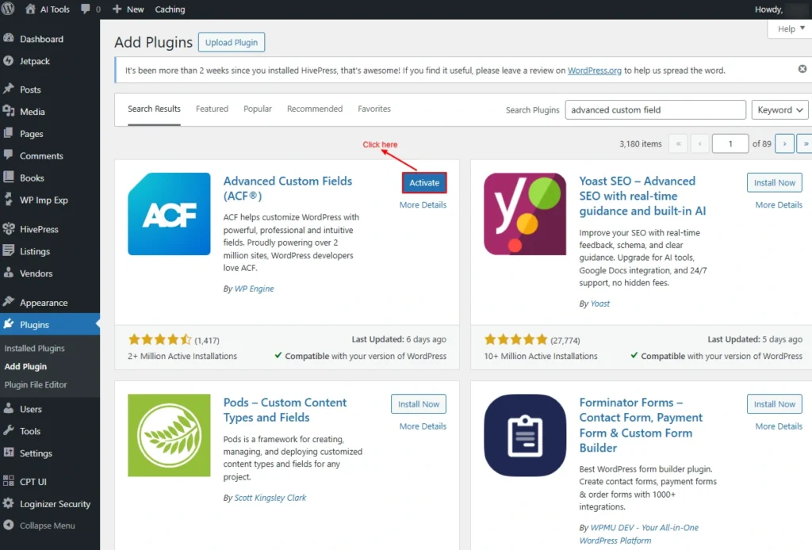Switch to the Recommended tab

click(x=315, y=109)
